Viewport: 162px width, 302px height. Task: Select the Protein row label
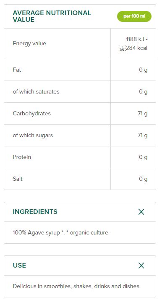point(22,157)
